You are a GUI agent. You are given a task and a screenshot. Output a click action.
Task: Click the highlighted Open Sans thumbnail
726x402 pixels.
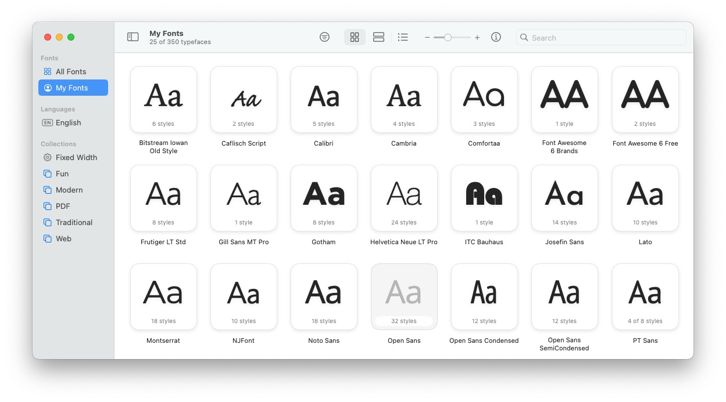tap(404, 296)
